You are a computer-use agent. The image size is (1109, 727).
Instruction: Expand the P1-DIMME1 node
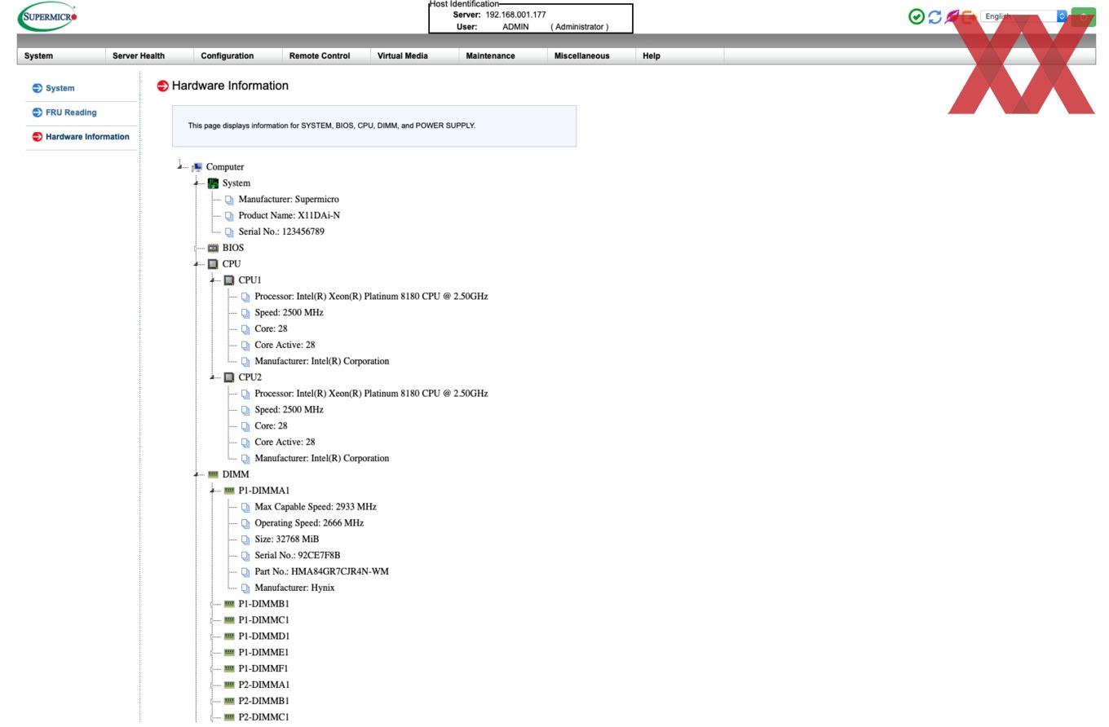click(213, 653)
